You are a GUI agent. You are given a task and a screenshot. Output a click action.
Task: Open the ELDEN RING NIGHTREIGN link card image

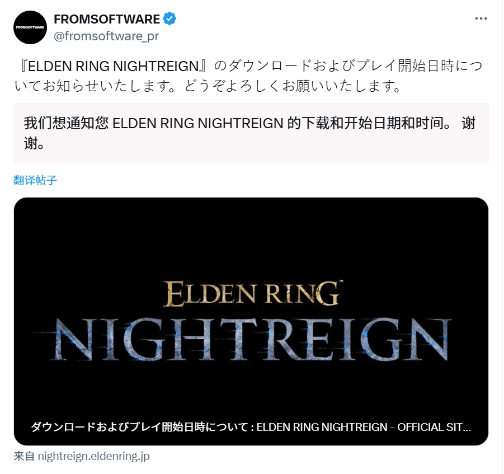[x=251, y=321]
